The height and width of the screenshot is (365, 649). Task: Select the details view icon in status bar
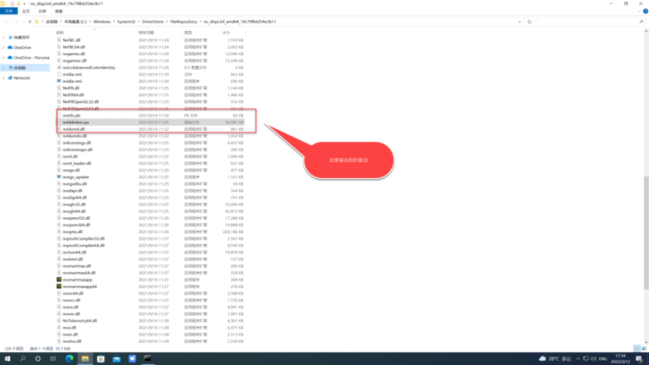click(x=637, y=348)
